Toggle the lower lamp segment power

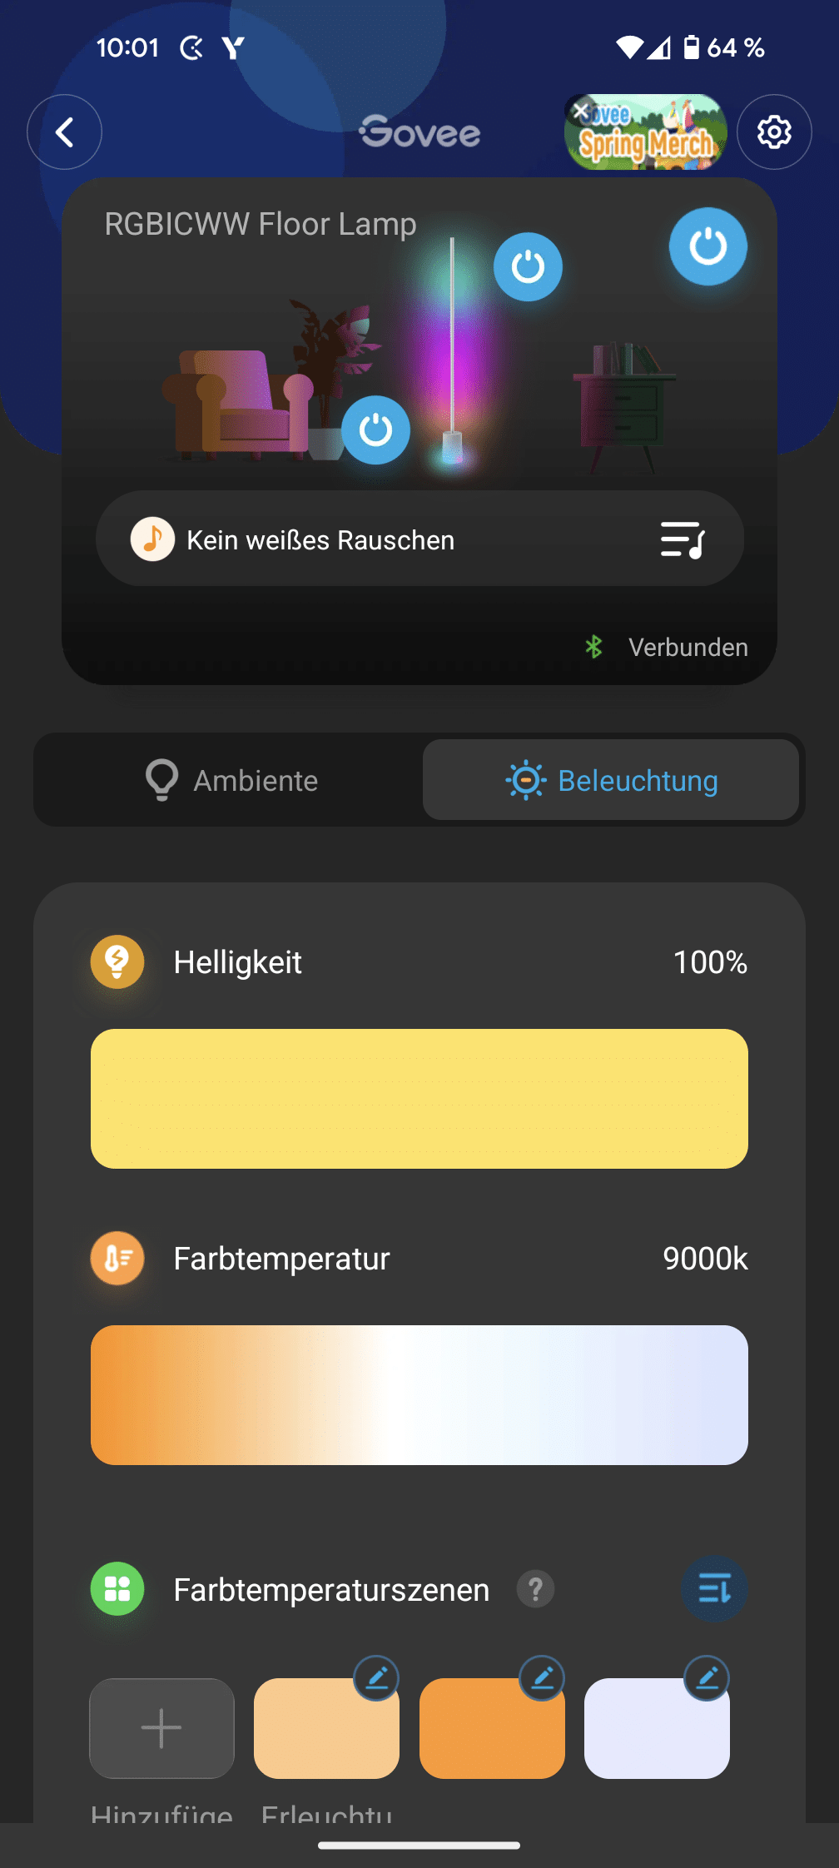(x=375, y=430)
